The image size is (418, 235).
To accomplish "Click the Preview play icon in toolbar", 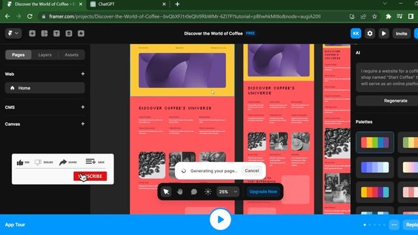I will (x=384, y=33).
